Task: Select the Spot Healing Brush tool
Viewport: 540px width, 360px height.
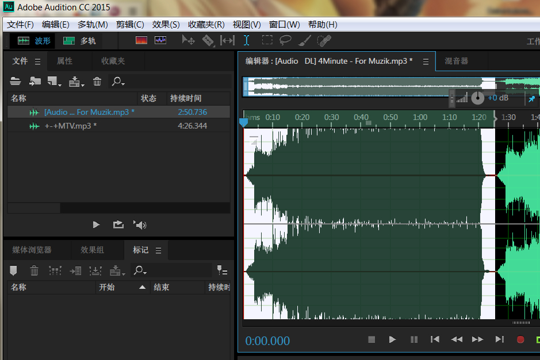Action: pyautogui.click(x=324, y=40)
